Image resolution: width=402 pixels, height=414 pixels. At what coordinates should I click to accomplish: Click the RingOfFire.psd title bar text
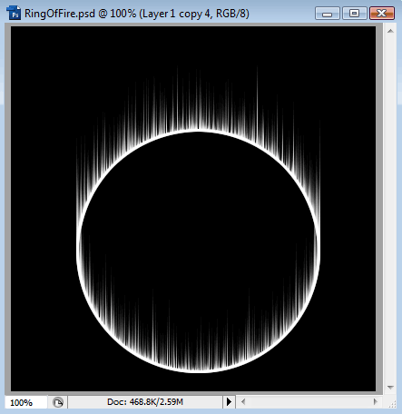coord(137,14)
